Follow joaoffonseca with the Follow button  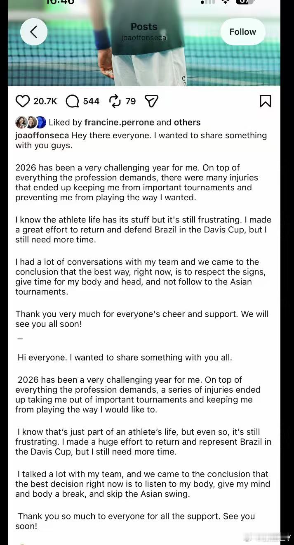pyautogui.click(x=242, y=32)
